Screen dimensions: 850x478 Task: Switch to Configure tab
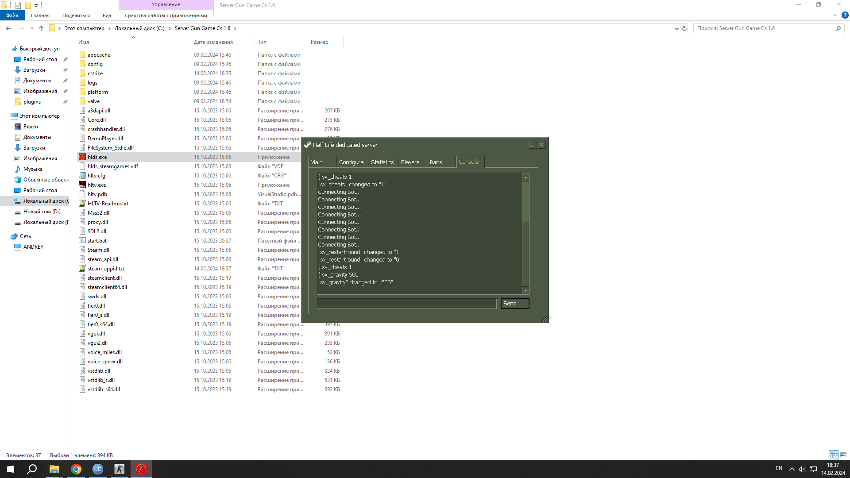click(x=352, y=162)
